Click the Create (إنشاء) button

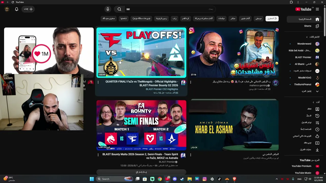[29, 9]
